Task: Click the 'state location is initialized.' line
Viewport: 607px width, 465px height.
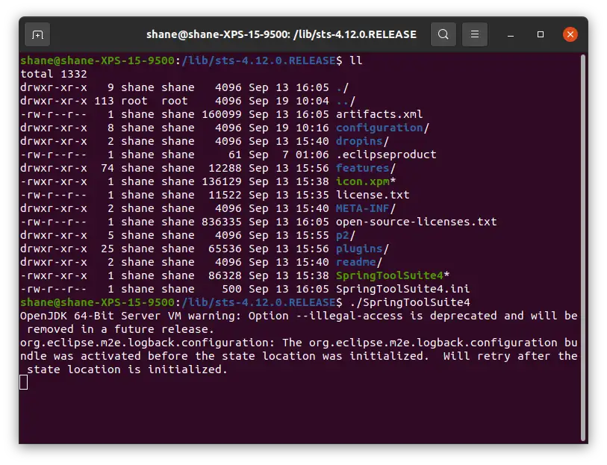Action: [x=127, y=369]
